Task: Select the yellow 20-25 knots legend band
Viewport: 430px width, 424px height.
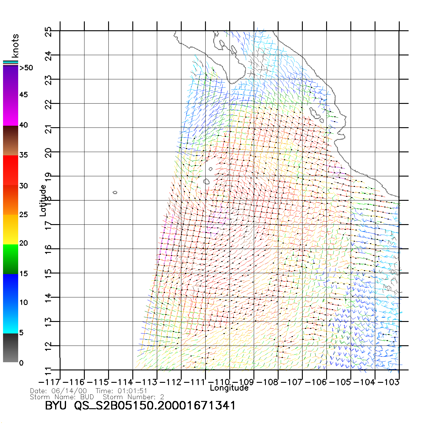Action: (10, 230)
